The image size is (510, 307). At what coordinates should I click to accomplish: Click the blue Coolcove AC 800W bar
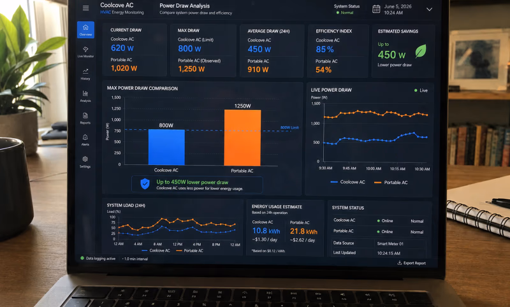(x=166, y=147)
